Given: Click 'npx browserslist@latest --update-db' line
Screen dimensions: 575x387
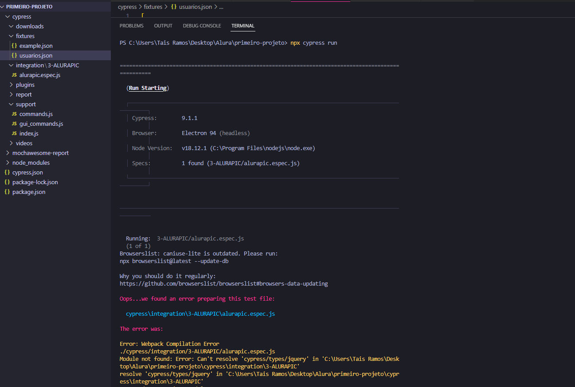Looking at the screenshot, I should 174,261.
